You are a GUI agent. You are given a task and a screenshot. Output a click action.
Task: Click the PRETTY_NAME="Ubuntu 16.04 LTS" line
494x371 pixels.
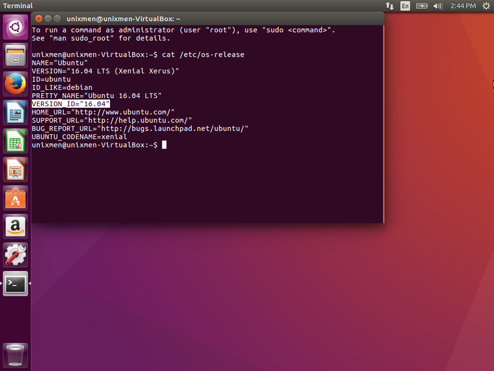[96, 96]
